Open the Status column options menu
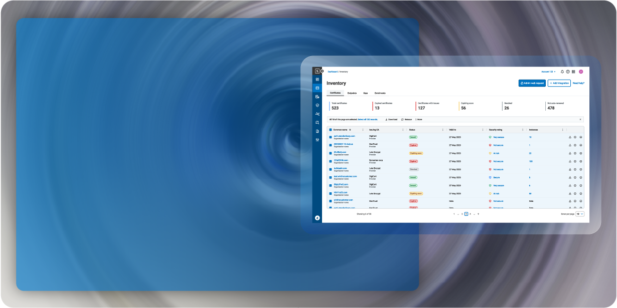Image resolution: width=617 pixels, height=308 pixels. [x=442, y=129]
